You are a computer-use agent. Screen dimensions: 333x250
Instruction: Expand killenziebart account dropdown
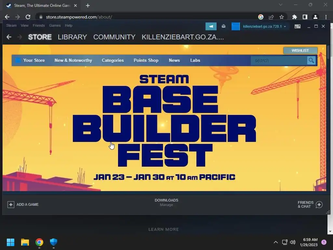(x=285, y=27)
